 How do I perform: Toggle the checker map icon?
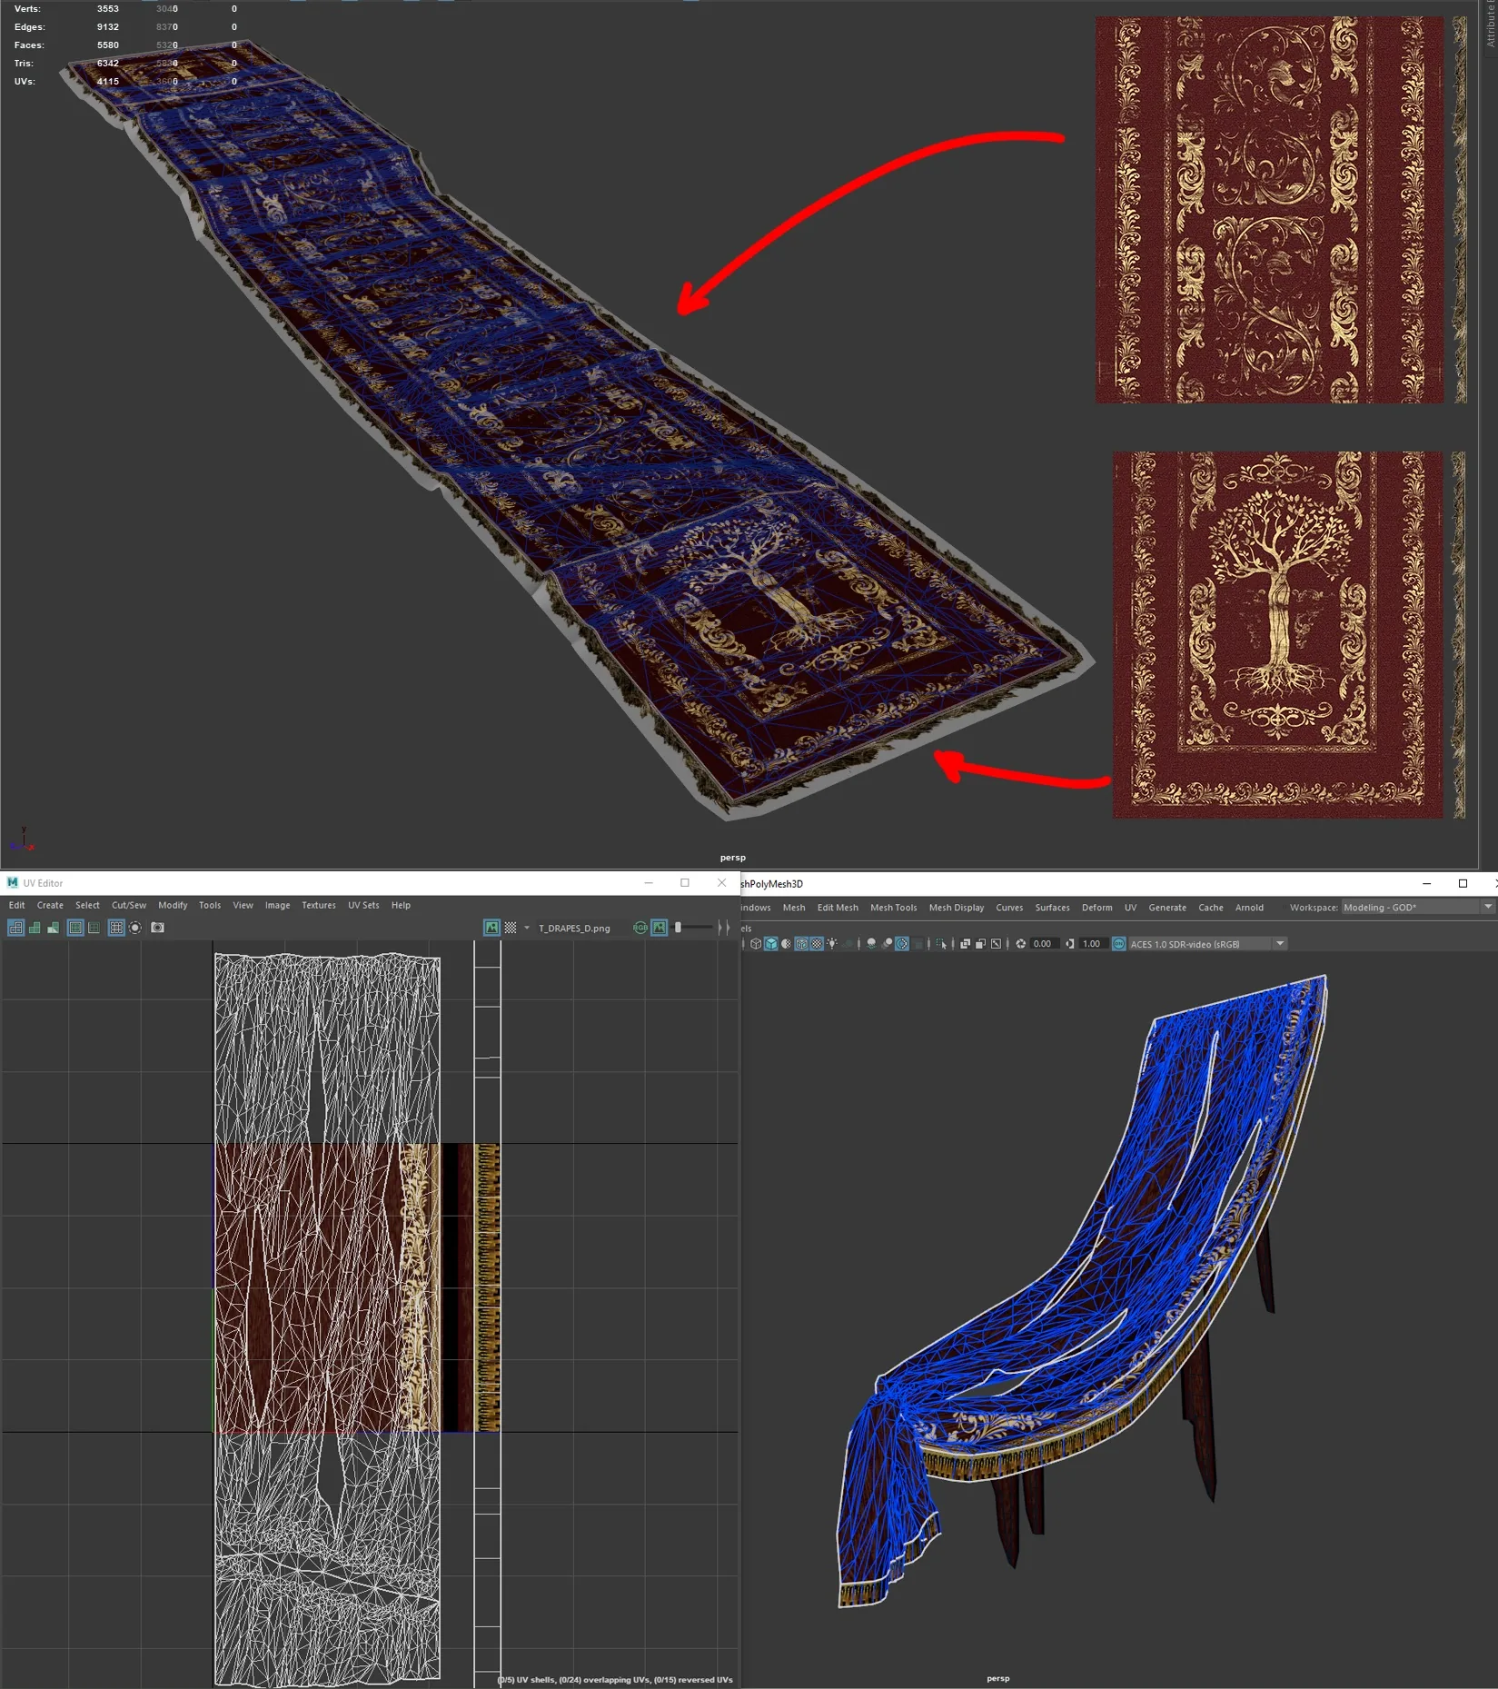coord(511,928)
